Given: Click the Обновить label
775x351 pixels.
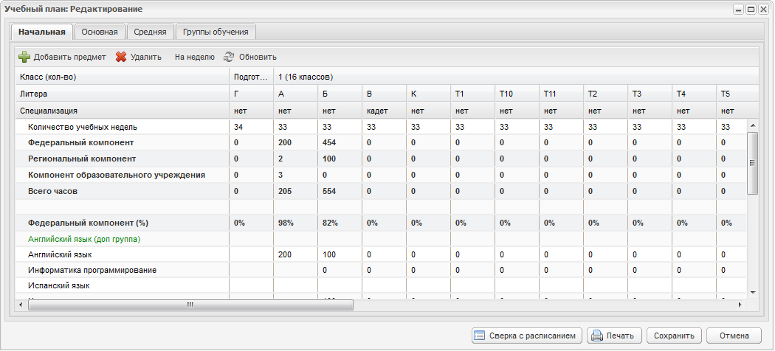Looking at the screenshot, I should point(258,58).
